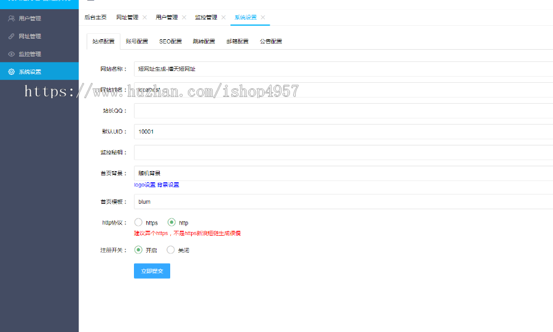Open 系统设置 in the sidebar
The image size is (553, 332).
click(39, 71)
